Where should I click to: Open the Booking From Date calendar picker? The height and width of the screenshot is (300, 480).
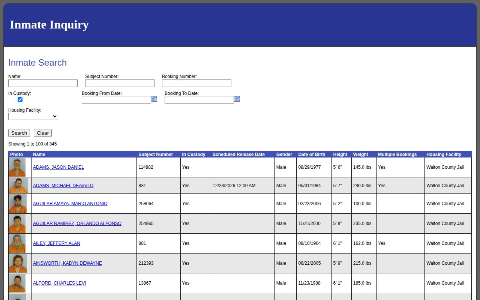[x=154, y=99]
